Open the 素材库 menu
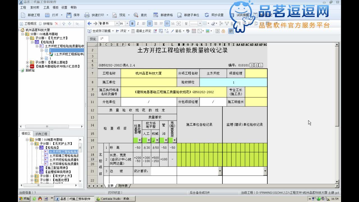359x202 pixels. [35, 8]
